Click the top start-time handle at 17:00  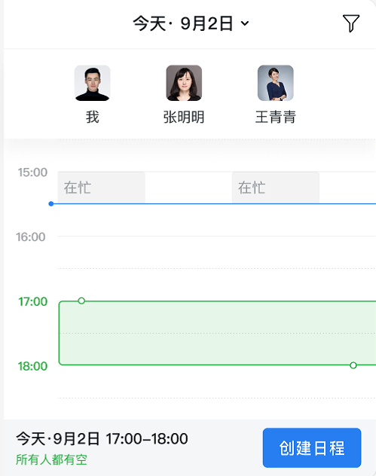point(81,301)
